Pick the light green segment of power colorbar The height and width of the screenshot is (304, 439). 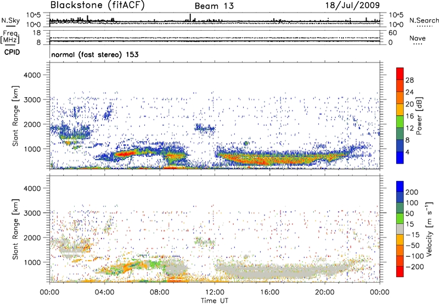tap(400, 122)
